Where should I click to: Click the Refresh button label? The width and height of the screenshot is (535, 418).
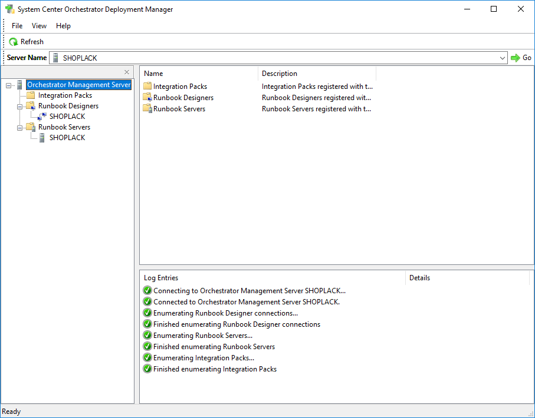click(32, 42)
